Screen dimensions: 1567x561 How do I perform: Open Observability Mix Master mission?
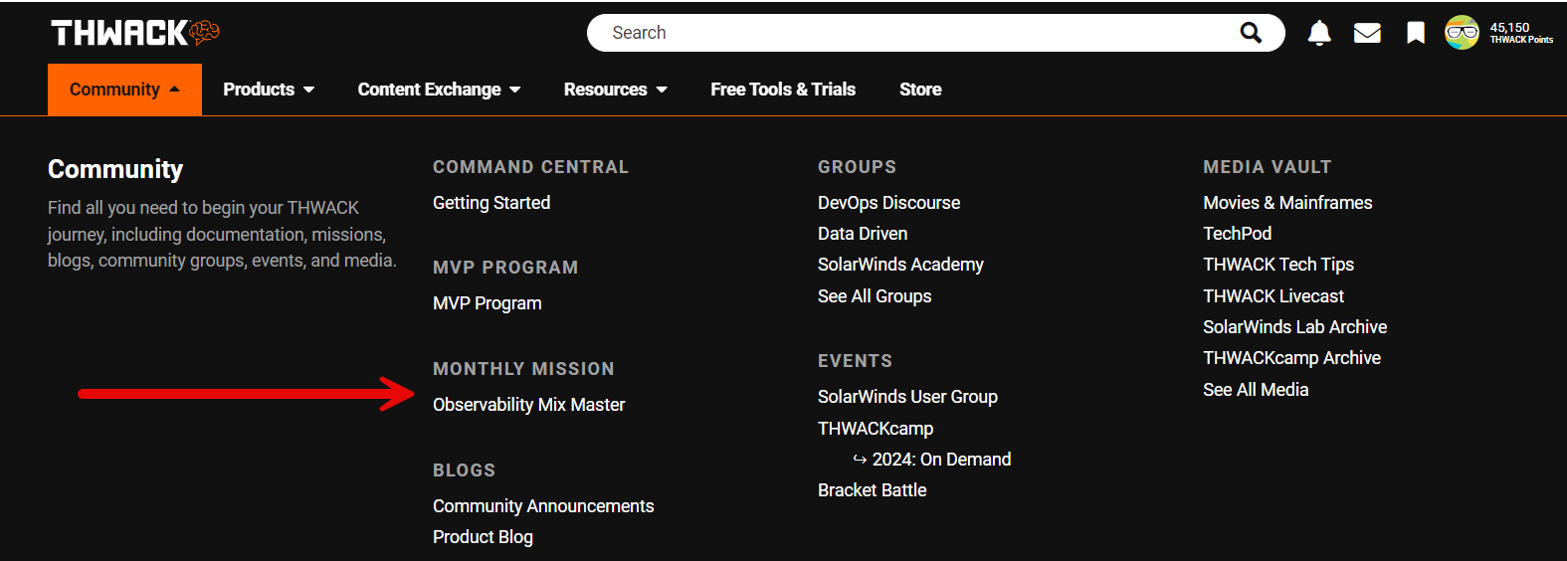(x=529, y=405)
